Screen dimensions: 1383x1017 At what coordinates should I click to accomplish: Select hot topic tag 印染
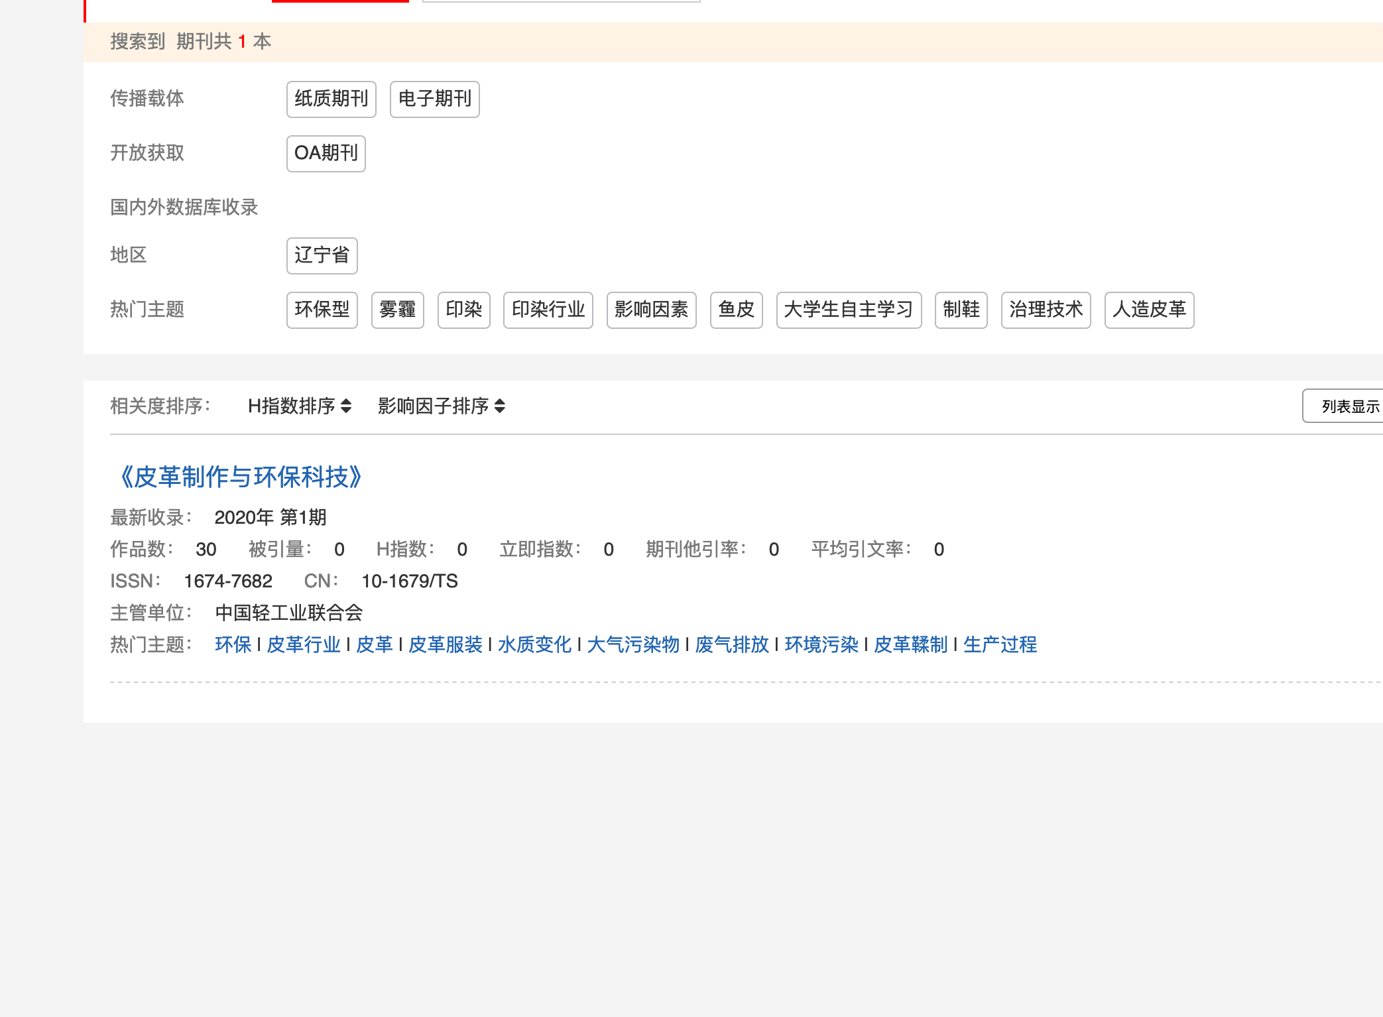(464, 310)
